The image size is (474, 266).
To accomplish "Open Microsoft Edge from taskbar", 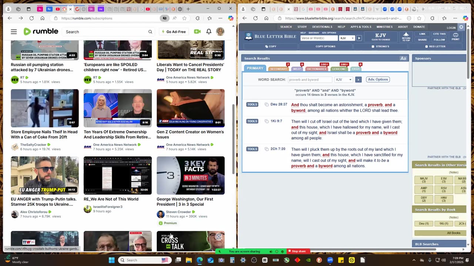I will pos(200,260).
